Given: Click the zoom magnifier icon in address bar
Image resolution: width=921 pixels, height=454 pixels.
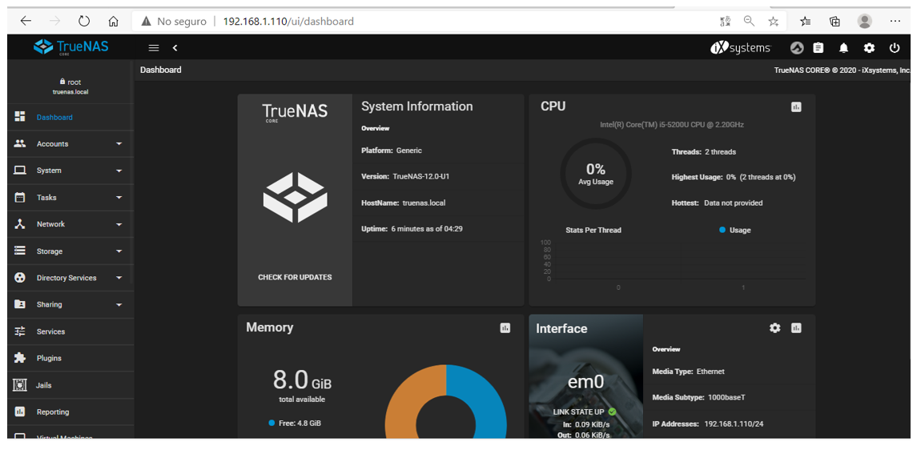Looking at the screenshot, I should click(x=749, y=21).
